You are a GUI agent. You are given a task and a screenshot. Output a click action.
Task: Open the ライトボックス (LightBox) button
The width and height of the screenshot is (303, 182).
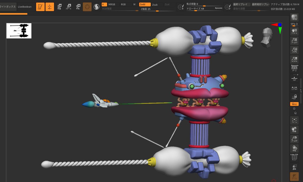8,7
